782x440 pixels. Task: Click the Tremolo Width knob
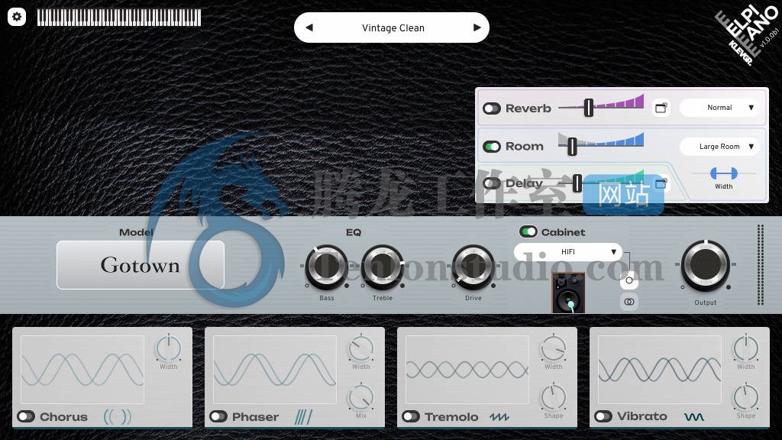(554, 348)
